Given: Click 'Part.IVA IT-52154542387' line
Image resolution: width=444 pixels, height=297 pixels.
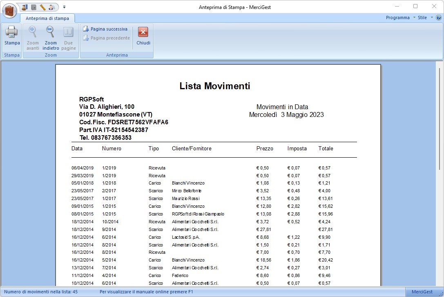Looking at the screenshot, I should pyautogui.click(x=114, y=130).
